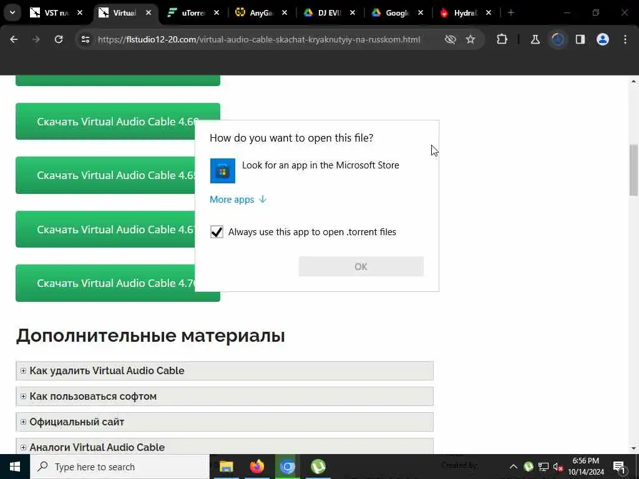Go back to the previous page
This screenshot has height=479, width=639.
(14, 39)
